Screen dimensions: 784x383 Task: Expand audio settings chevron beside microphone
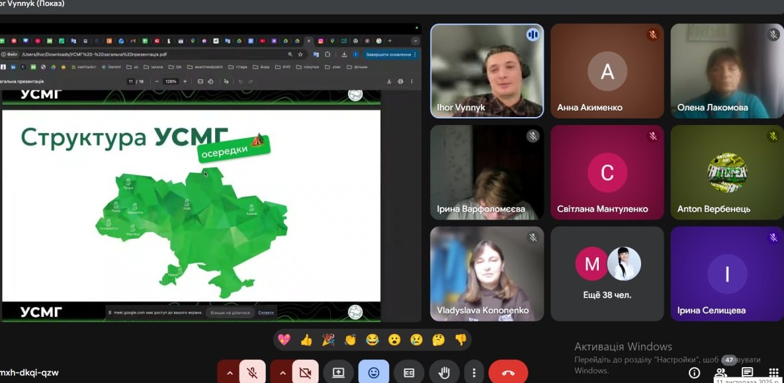point(230,372)
